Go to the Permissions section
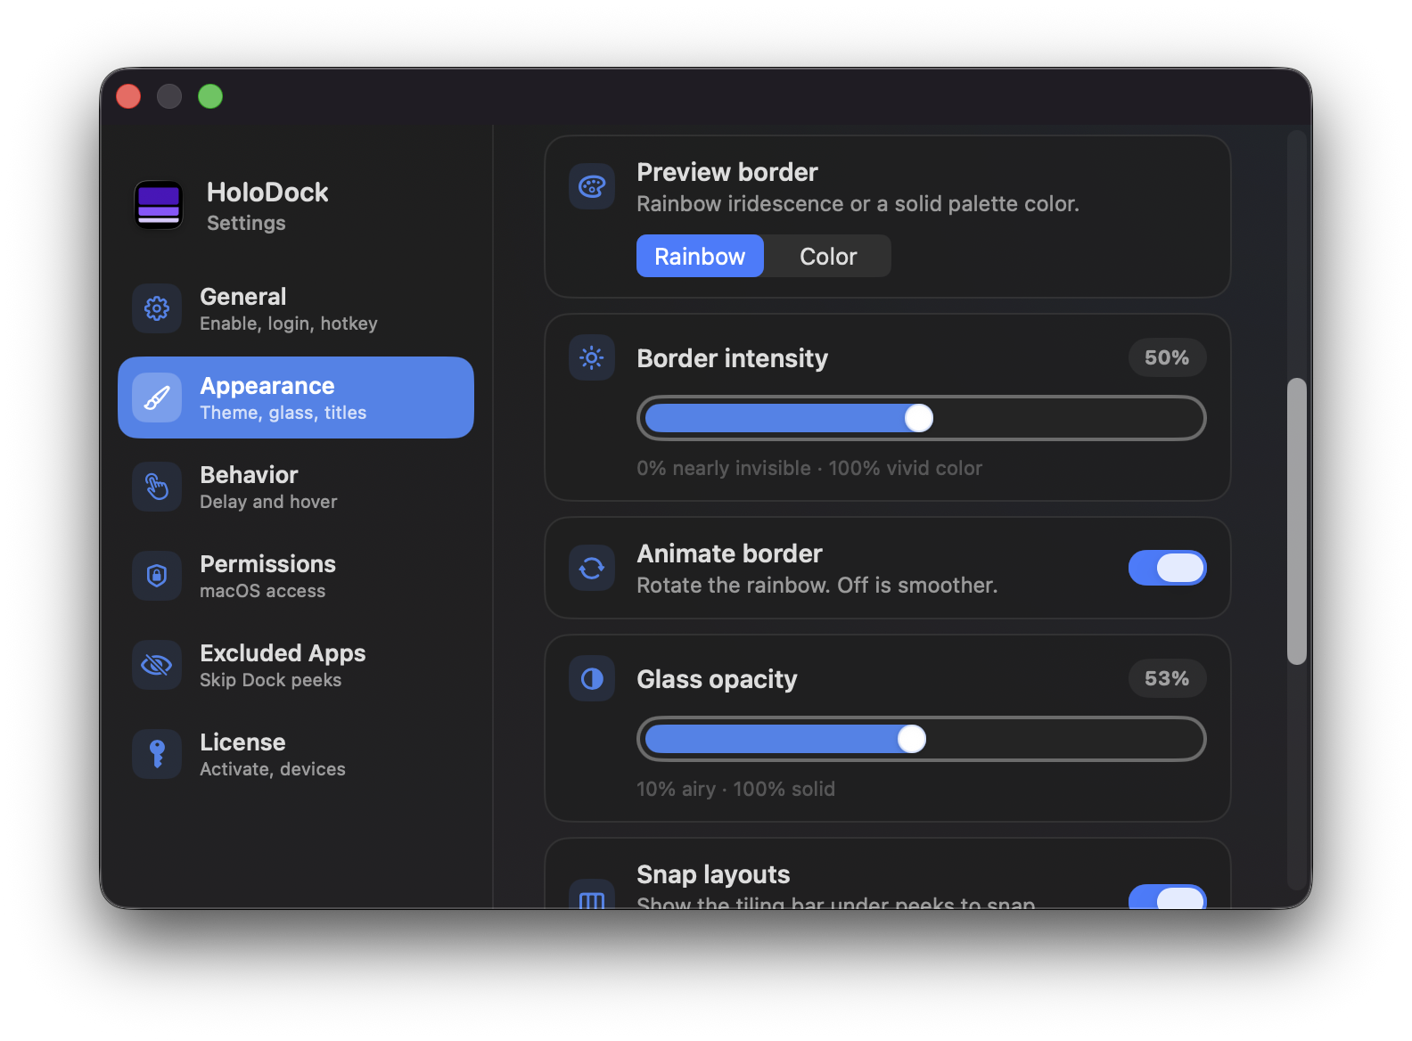Screen dimensions: 1412x1041 pyautogui.click(x=296, y=576)
